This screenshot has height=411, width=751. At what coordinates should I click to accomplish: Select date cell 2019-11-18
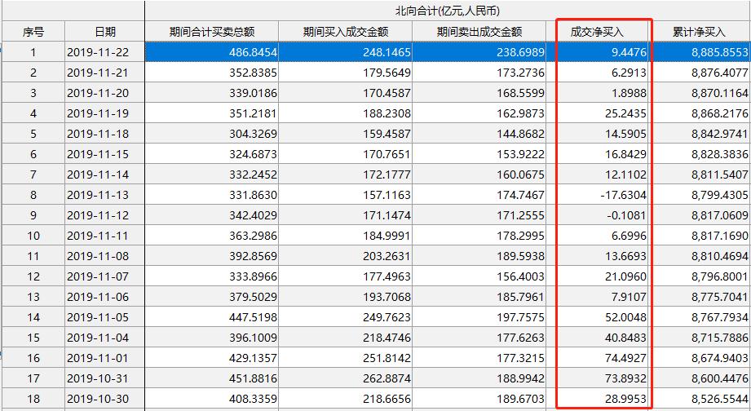[x=105, y=133]
